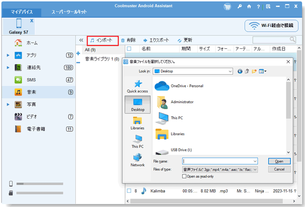Open SMS category in sidebar

tap(31, 80)
